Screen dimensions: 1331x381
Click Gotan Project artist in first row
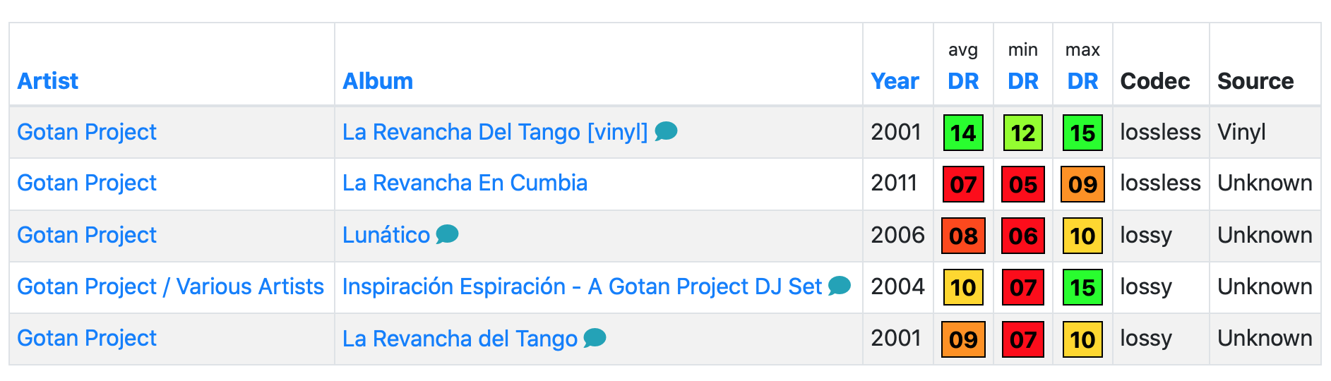point(87,132)
